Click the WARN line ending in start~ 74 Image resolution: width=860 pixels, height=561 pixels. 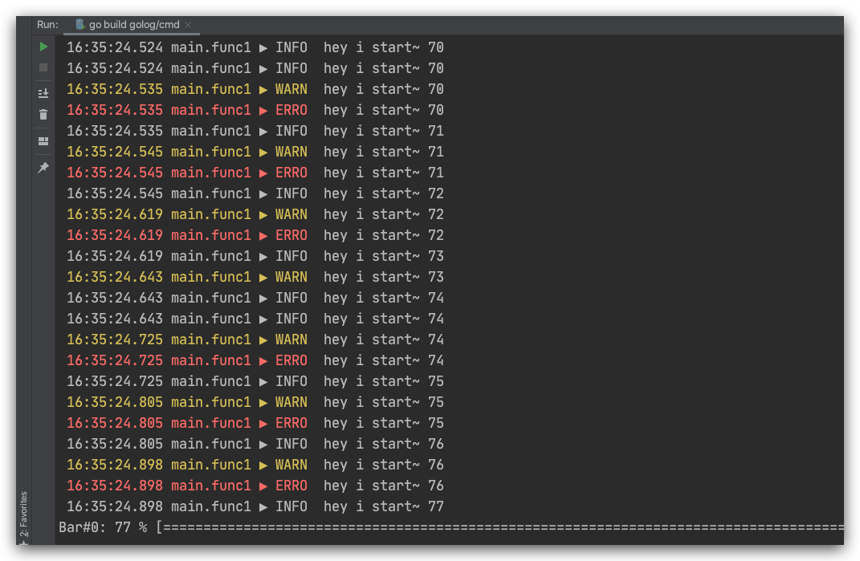tap(255, 339)
